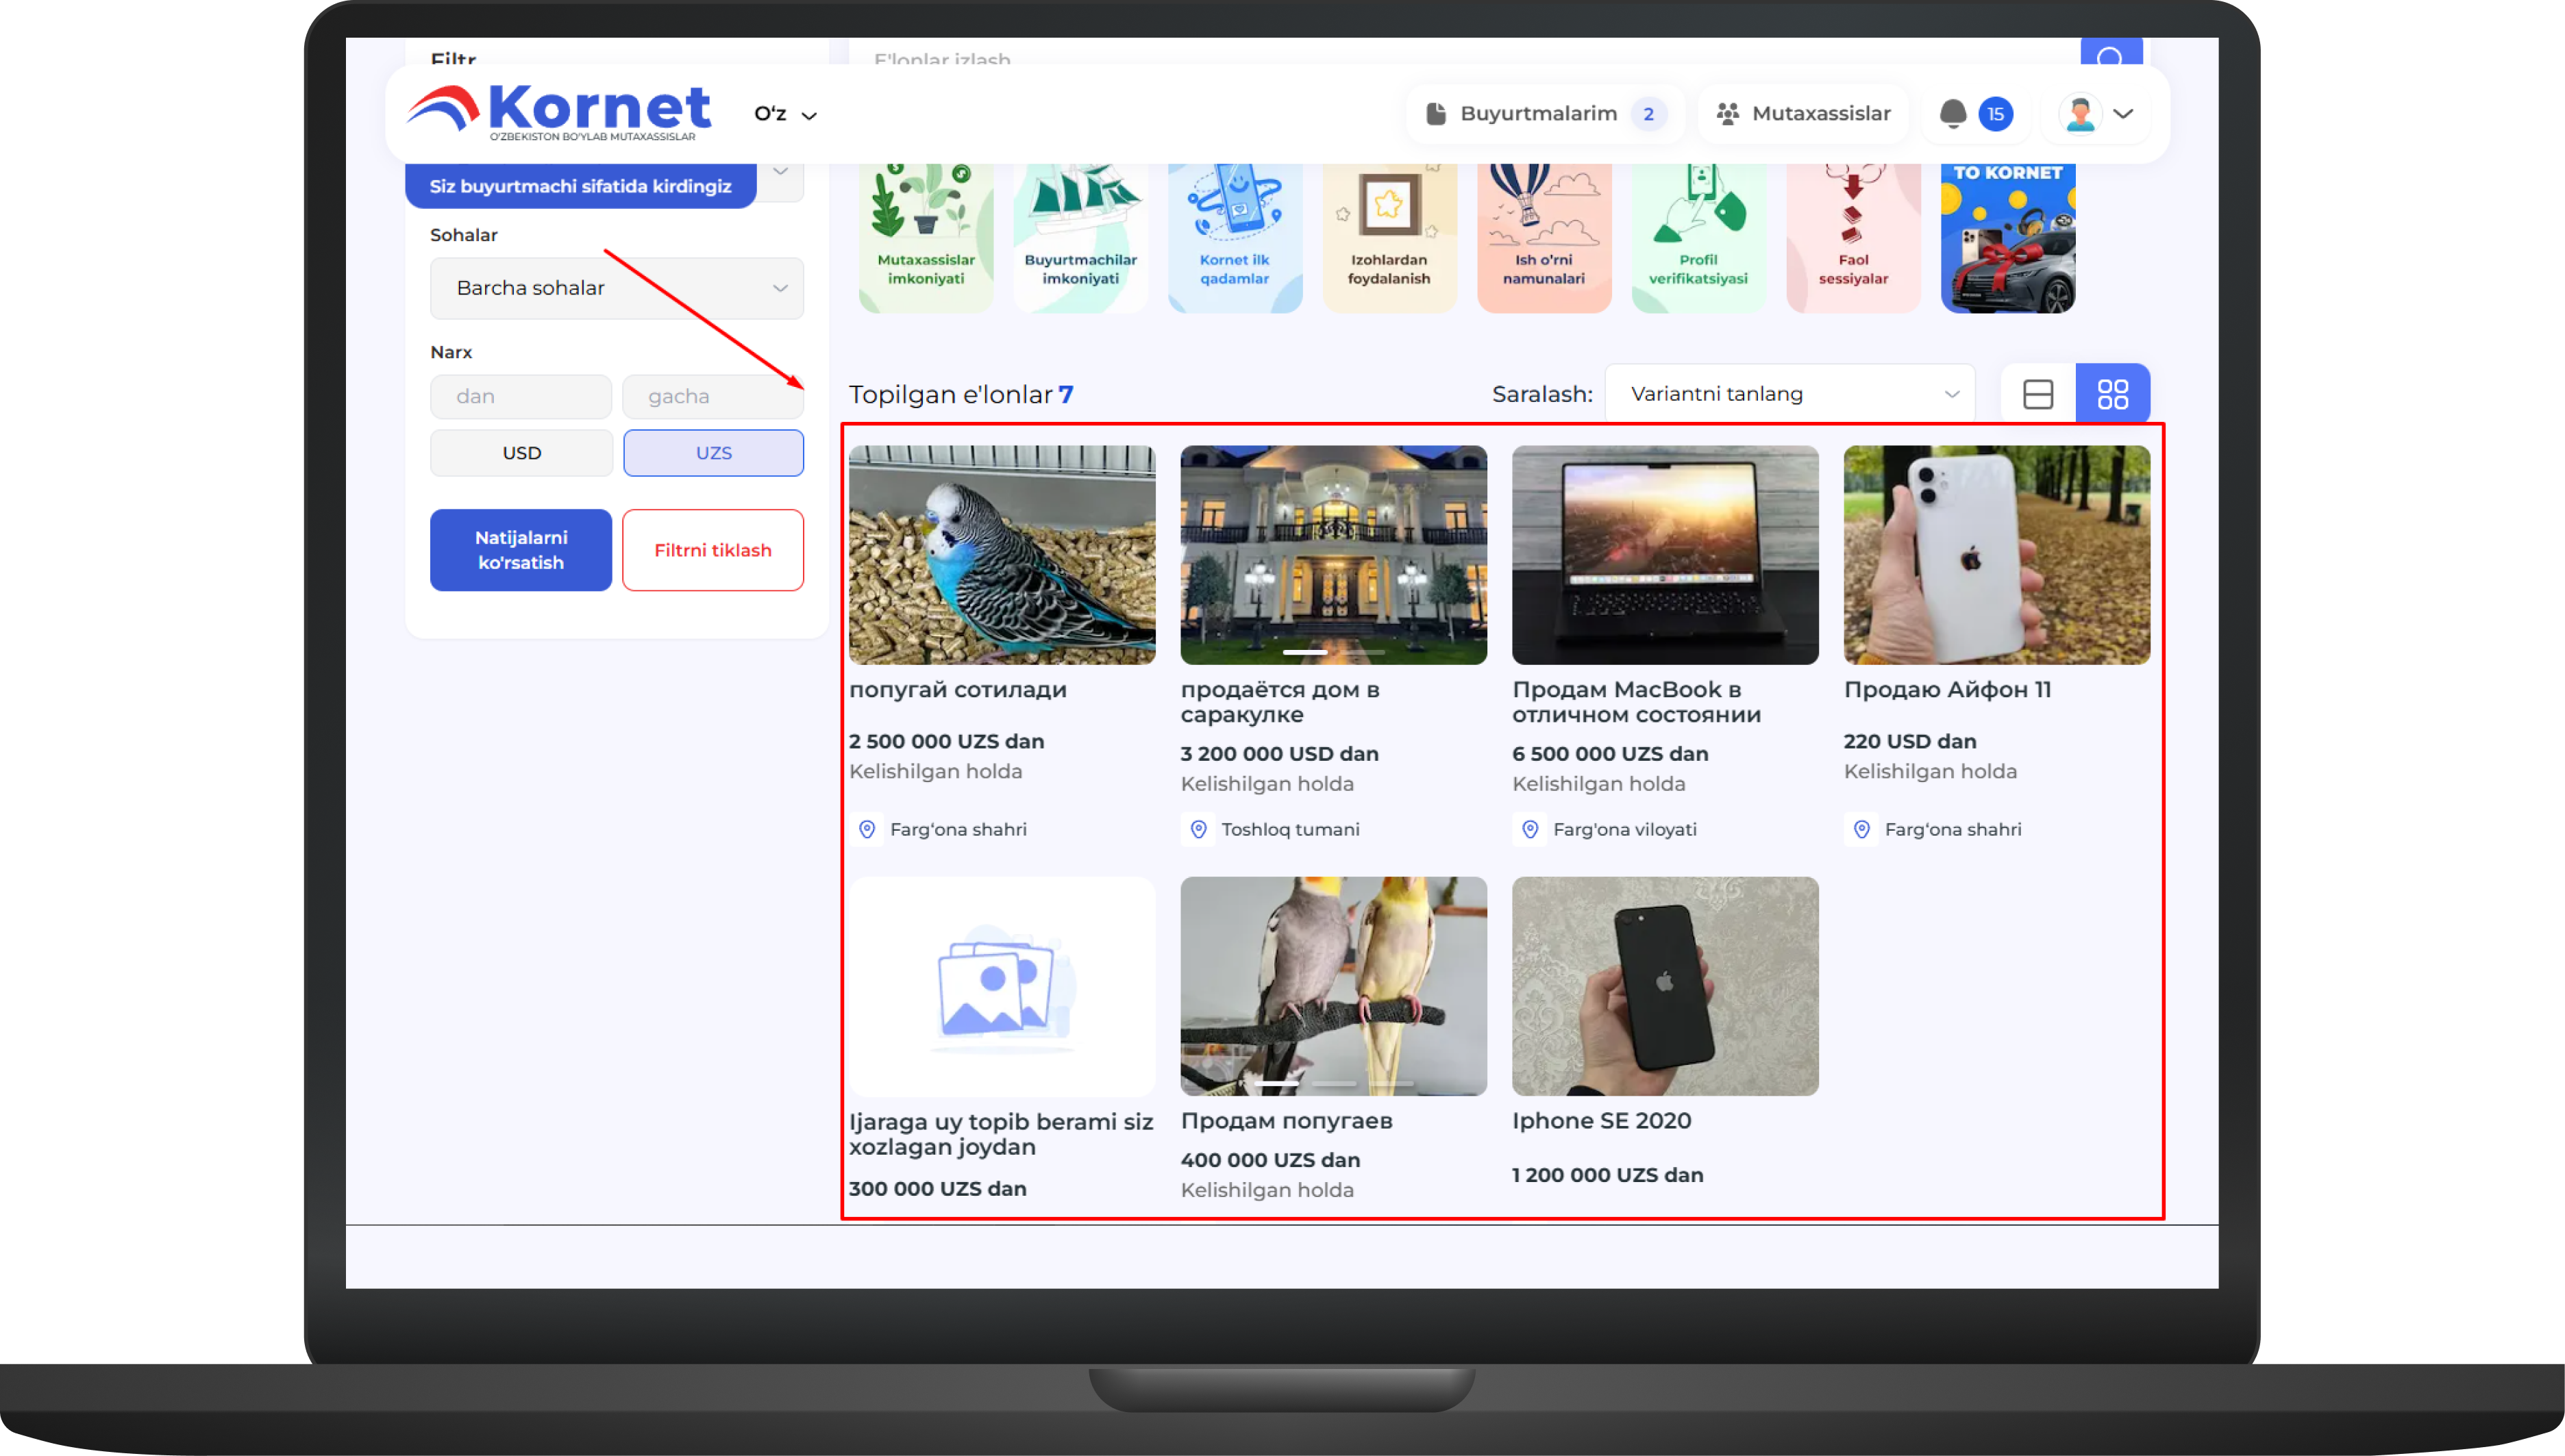Open the O'z language selector
Screen dimensions: 2565x1456
(784, 114)
